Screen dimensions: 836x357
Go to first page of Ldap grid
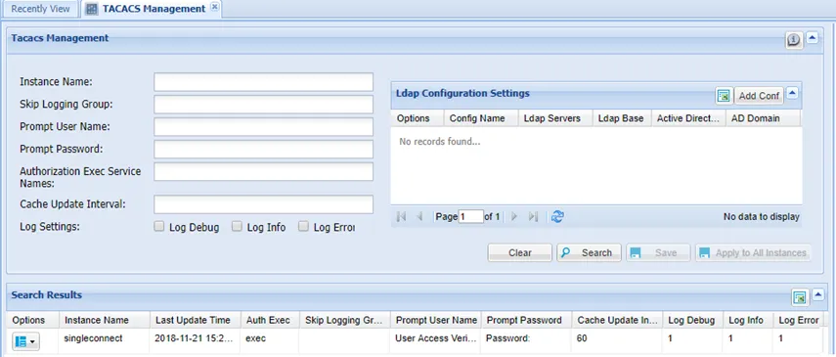pyautogui.click(x=402, y=217)
